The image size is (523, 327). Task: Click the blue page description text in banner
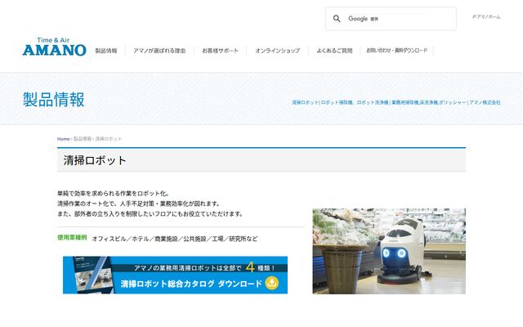[396, 102]
